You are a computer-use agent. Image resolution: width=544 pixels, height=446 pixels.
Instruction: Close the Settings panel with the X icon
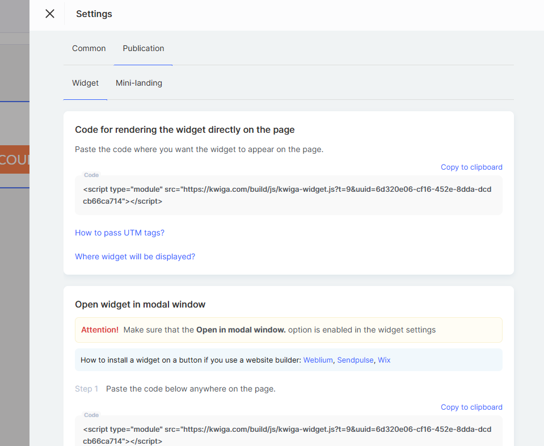tap(50, 14)
